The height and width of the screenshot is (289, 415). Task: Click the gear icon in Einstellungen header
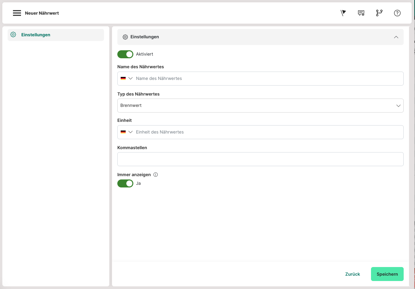coord(125,37)
